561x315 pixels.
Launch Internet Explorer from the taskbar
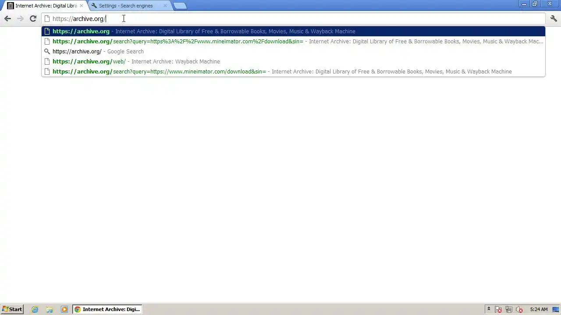click(35, 309)
